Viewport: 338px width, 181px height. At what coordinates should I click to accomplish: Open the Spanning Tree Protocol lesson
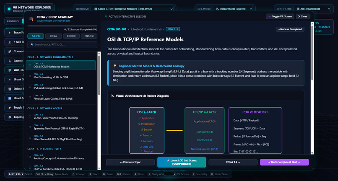click(61, 127)
